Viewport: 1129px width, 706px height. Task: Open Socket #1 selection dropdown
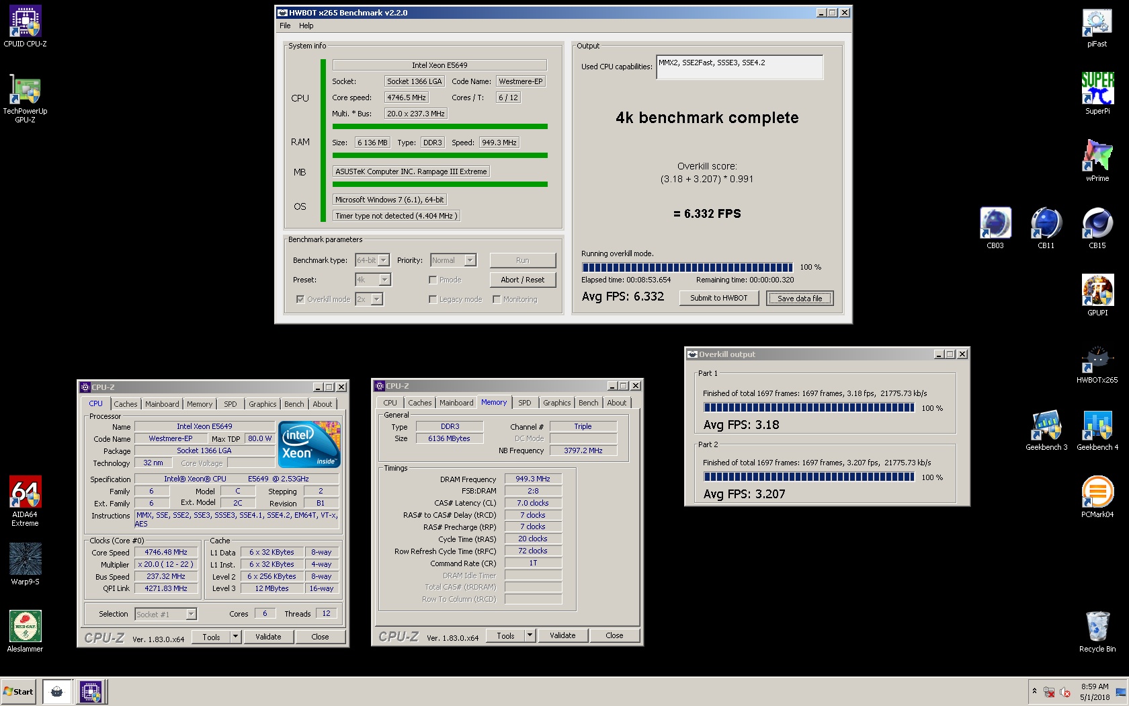[165, 614]
